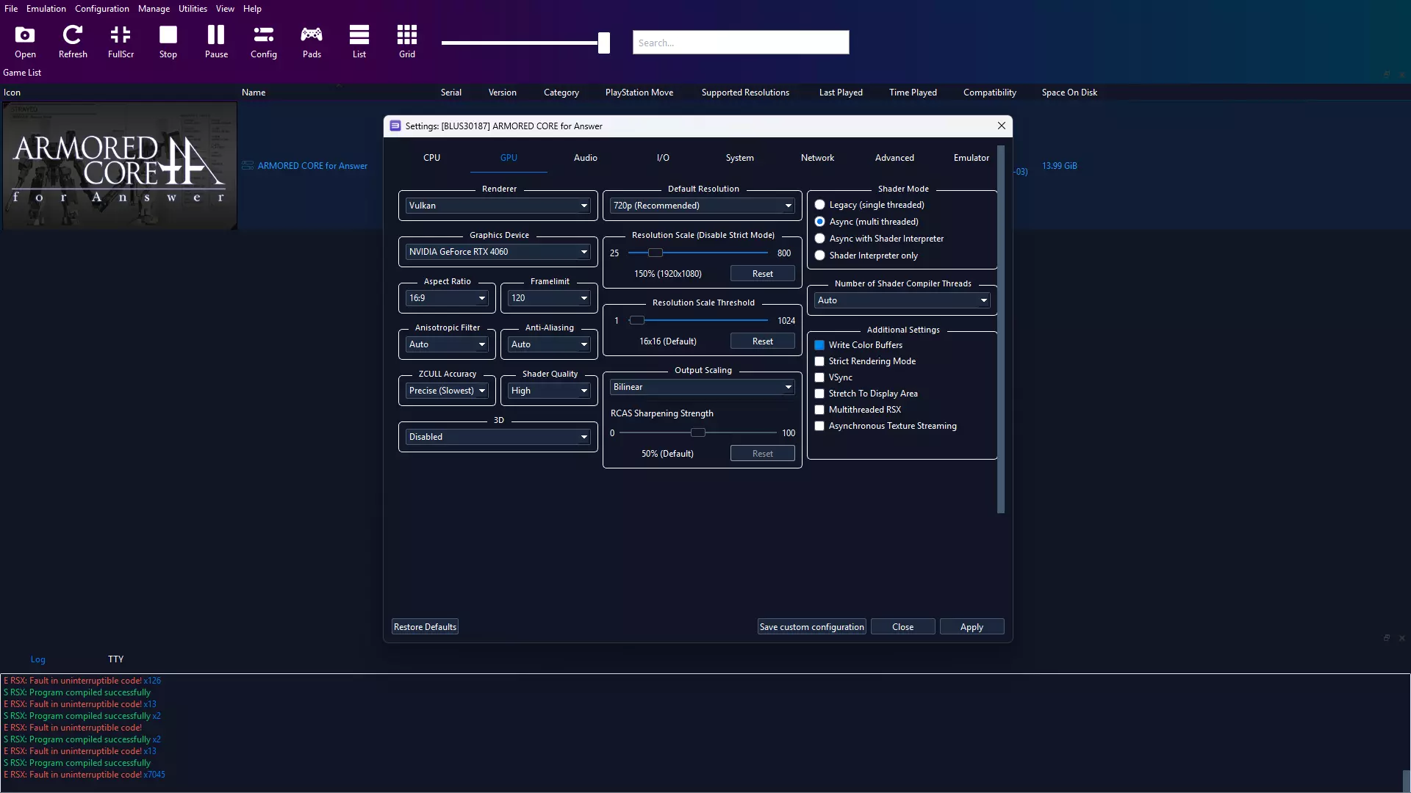The image size is (1411, 793).
Task: Toggle fullscreen with FullScr icon
Action: point(121,41)
